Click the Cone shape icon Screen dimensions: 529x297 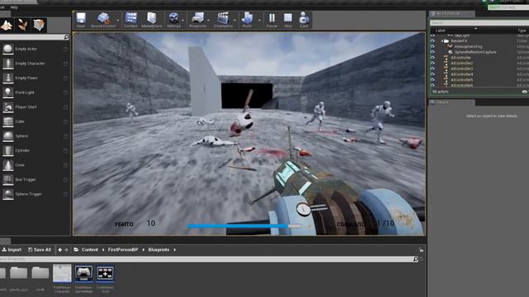coord(7,165)
